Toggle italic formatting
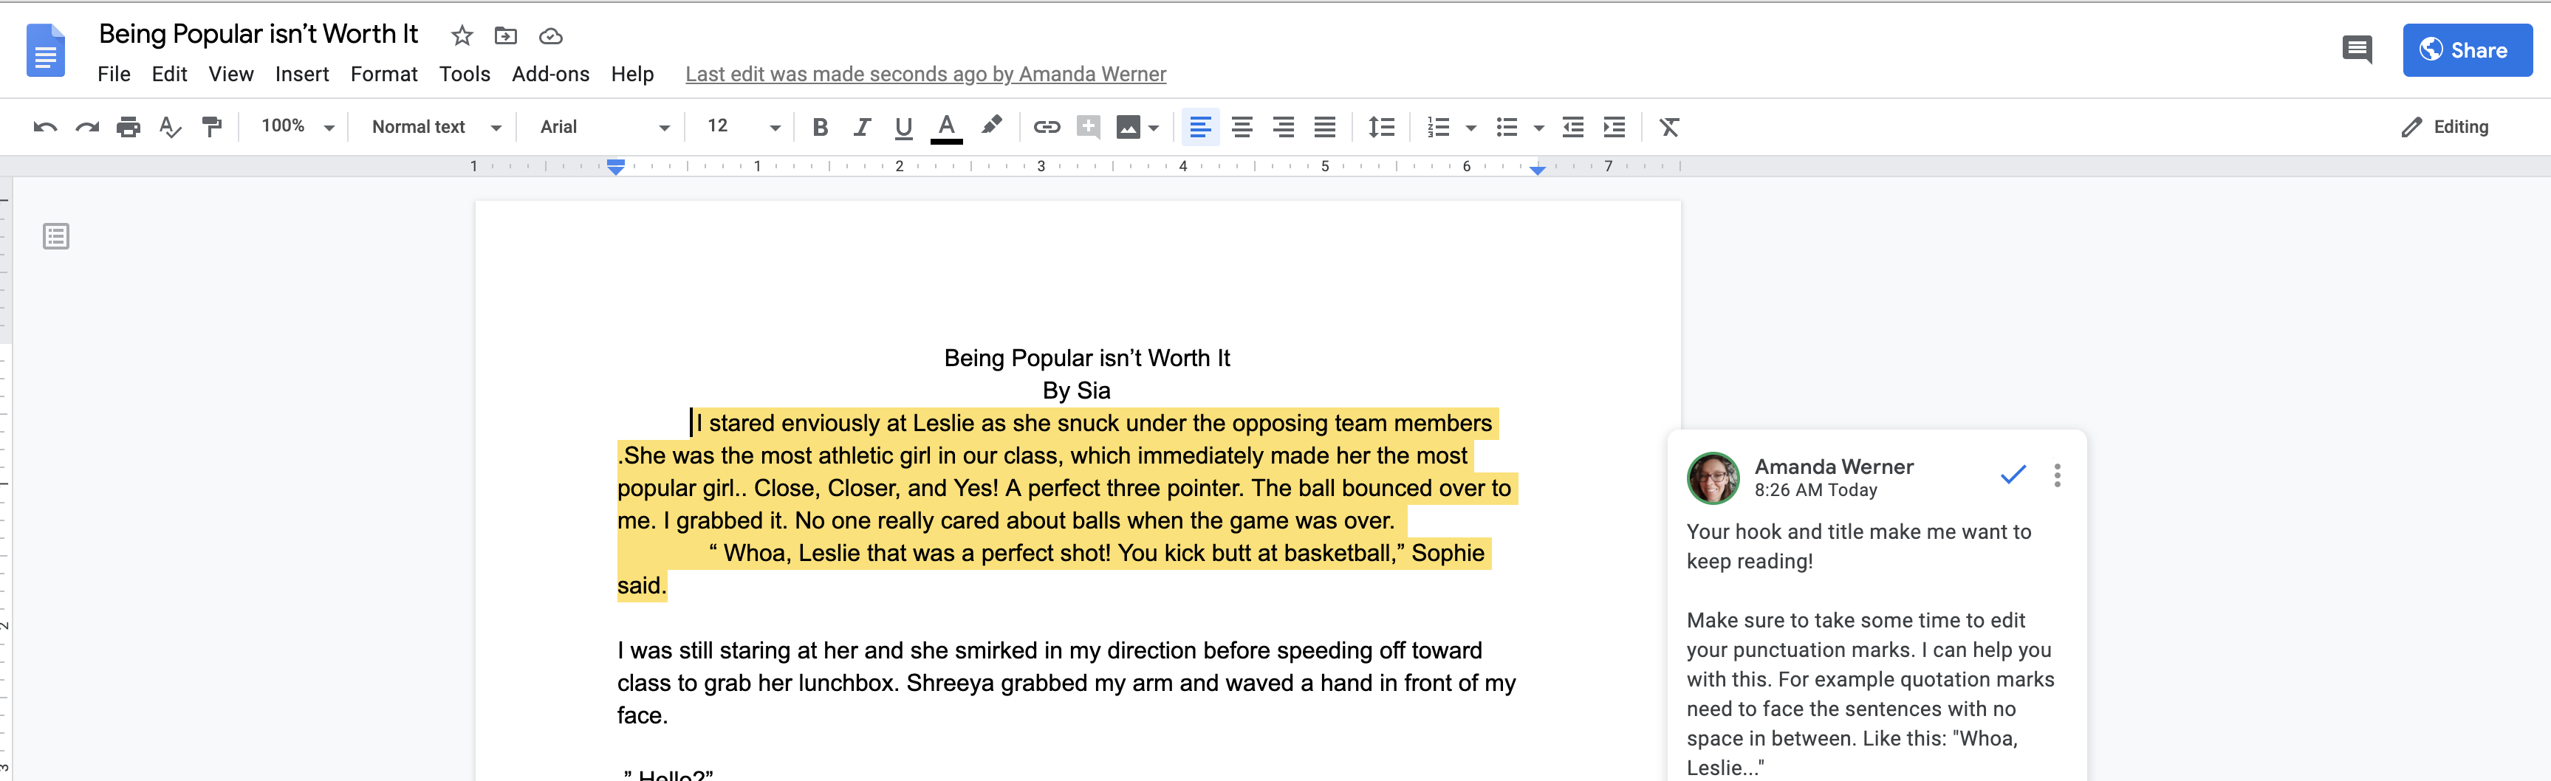Viewport: 2551px width, 781px height. (862, 127)
